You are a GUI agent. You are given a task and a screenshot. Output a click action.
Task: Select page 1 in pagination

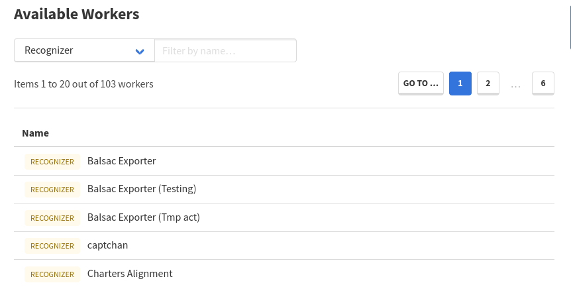[x=460, y=84]
